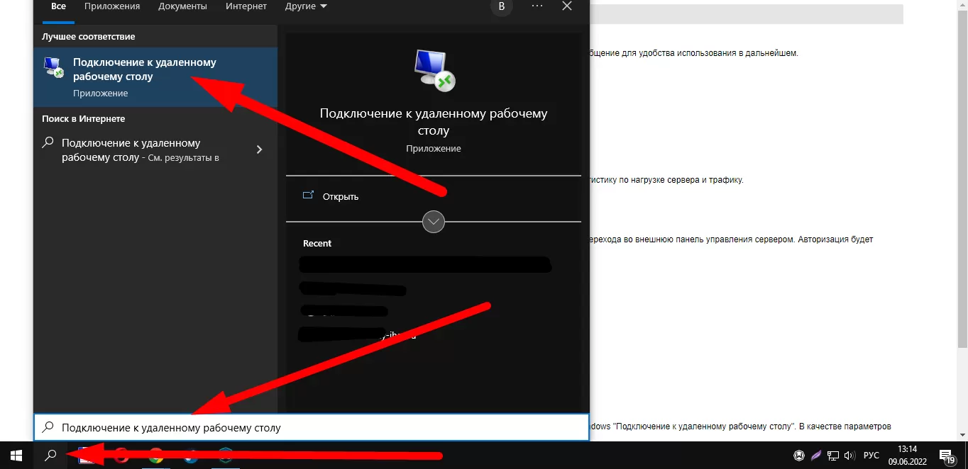This screenshot has height=469, width=968.
Task: Switch to the 'Документы' tab
Action: tap(183, 6)
